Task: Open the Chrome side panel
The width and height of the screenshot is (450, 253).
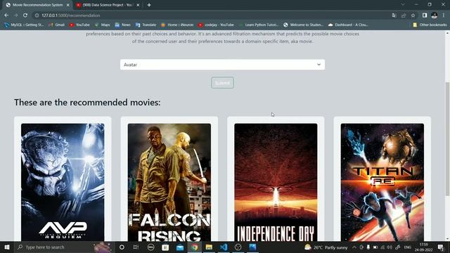Action: [425, 15]
